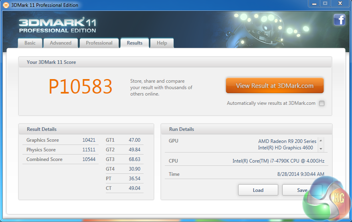This screenshot has width=352, height=222.
Task: Click View Result at 3DMark.com button
Action: tap(275, 86)
